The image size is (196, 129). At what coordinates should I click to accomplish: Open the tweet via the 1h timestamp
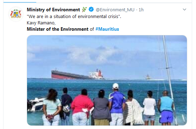tap(141, 10)
